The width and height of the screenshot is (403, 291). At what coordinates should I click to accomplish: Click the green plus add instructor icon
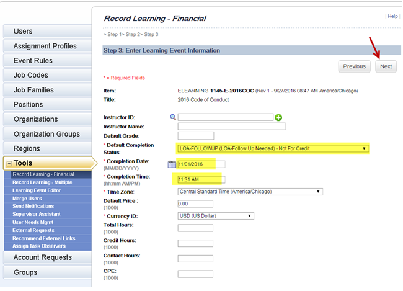pos(278,118)
